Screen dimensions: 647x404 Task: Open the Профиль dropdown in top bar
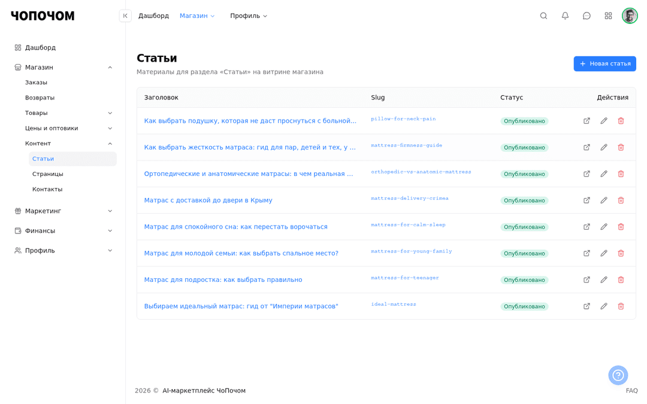(x=249, y=16)
